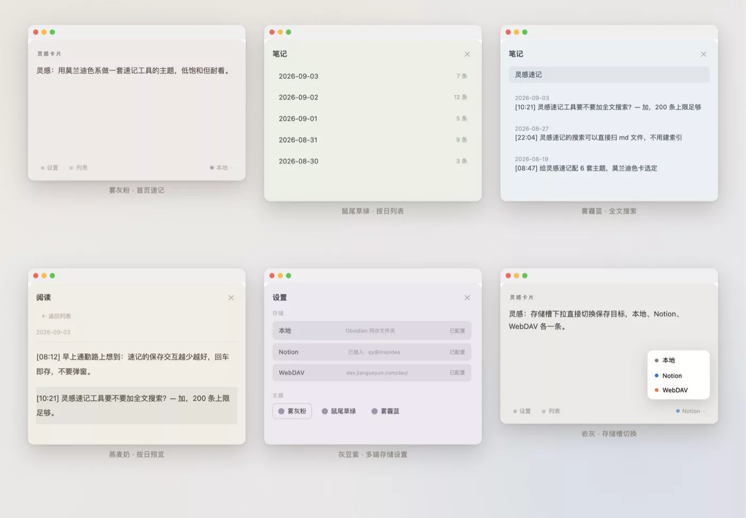Choose the 鼠尾草绿 theme
Image resolution: width=746 pixels, height=518 pixels.
point(339,411)
